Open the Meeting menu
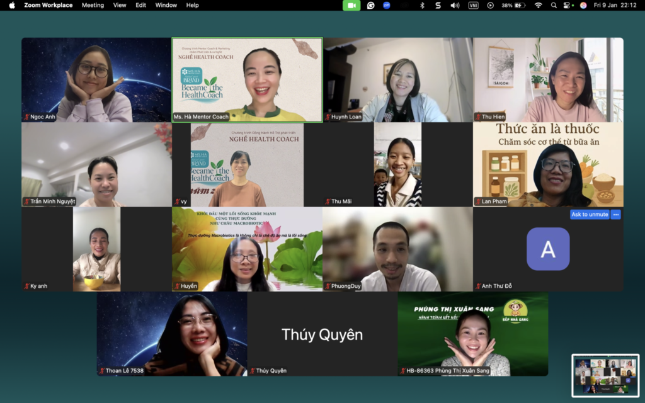This screenshot has width=645, height=403. click(93, 5)
